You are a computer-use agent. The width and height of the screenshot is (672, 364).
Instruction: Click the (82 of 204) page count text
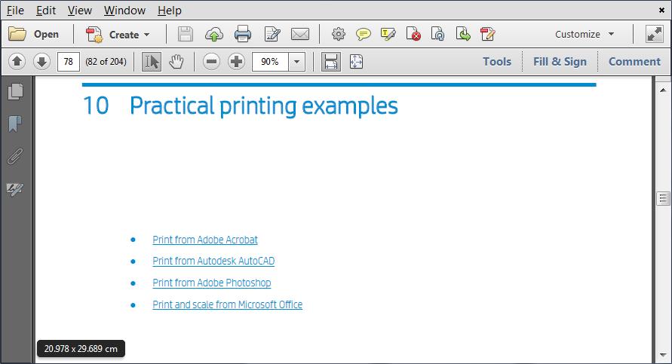coord(106,62)
